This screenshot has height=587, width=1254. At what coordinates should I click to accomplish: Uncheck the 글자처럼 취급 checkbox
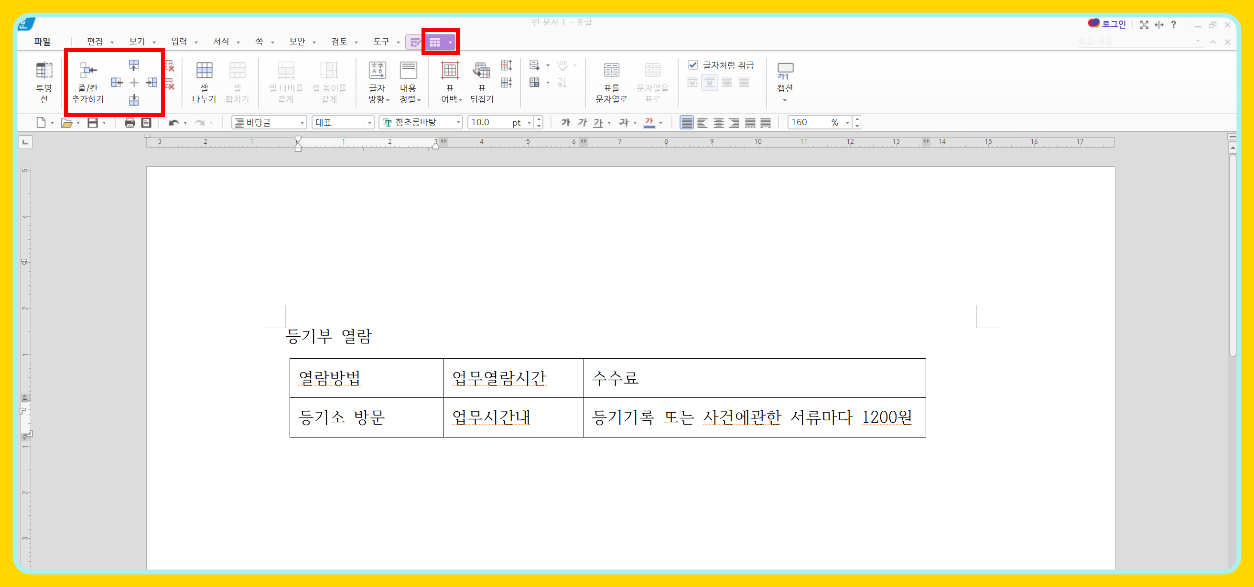(x=692, y=64)
